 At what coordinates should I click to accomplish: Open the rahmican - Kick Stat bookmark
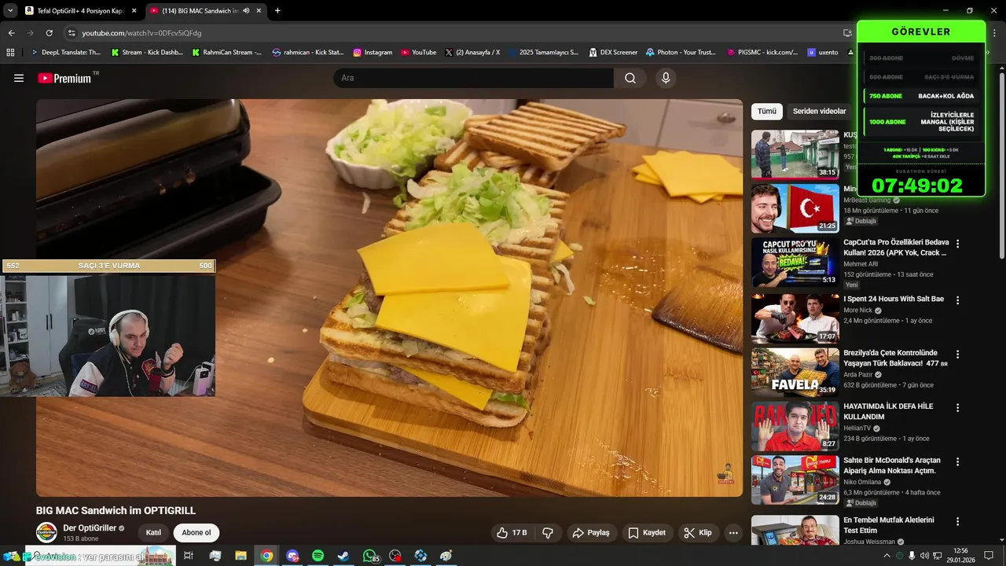308,52
